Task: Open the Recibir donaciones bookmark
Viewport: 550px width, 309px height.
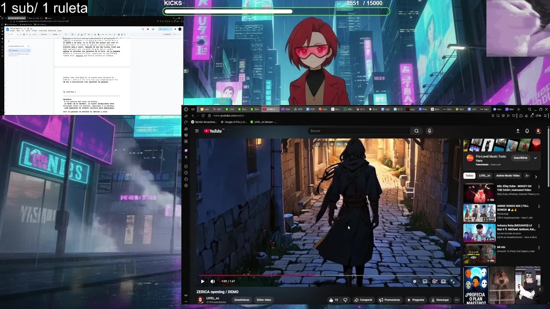Action: point(204,122)
